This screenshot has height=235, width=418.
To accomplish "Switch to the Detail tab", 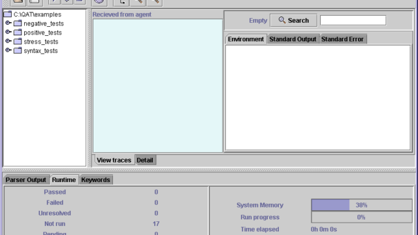I will tap(145, 160).
